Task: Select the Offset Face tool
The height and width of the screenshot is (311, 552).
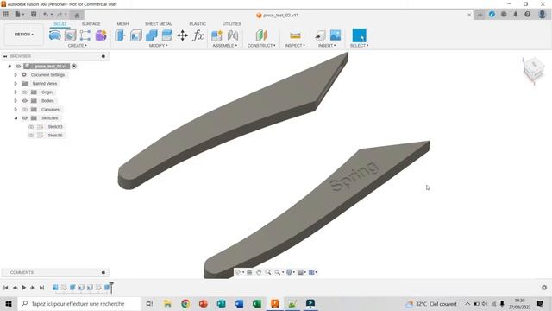Action: pyautogui.click(x=166, y=35)
